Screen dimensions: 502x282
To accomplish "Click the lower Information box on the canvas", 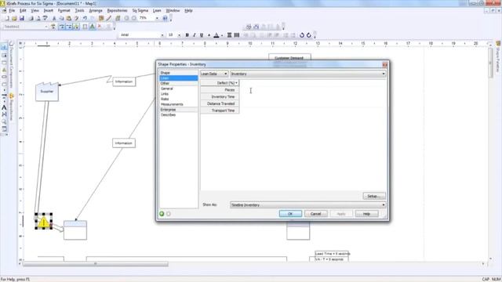I will tap(124, 143).
